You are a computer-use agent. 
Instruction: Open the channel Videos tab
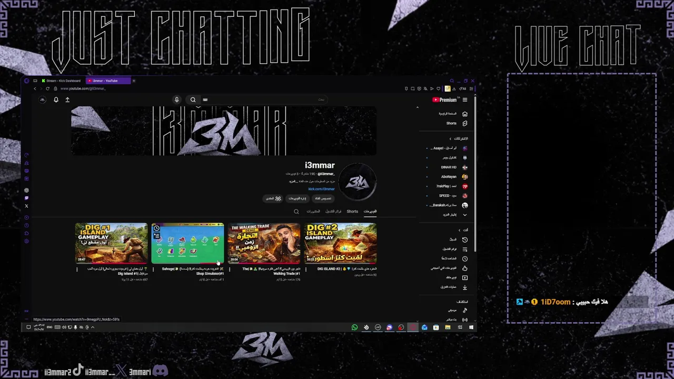[x=370, y=212]
